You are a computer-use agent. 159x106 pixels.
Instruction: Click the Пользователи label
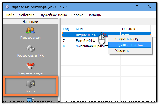(x=30, y=38)
